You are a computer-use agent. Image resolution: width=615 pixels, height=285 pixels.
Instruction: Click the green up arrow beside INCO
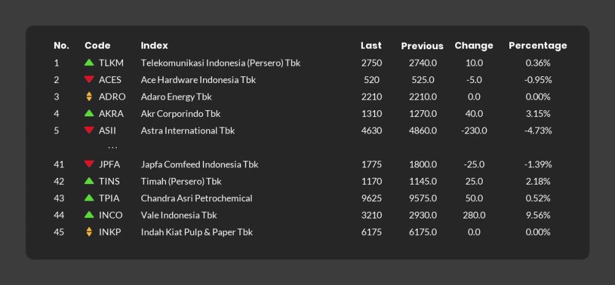[x=89, y=215]
